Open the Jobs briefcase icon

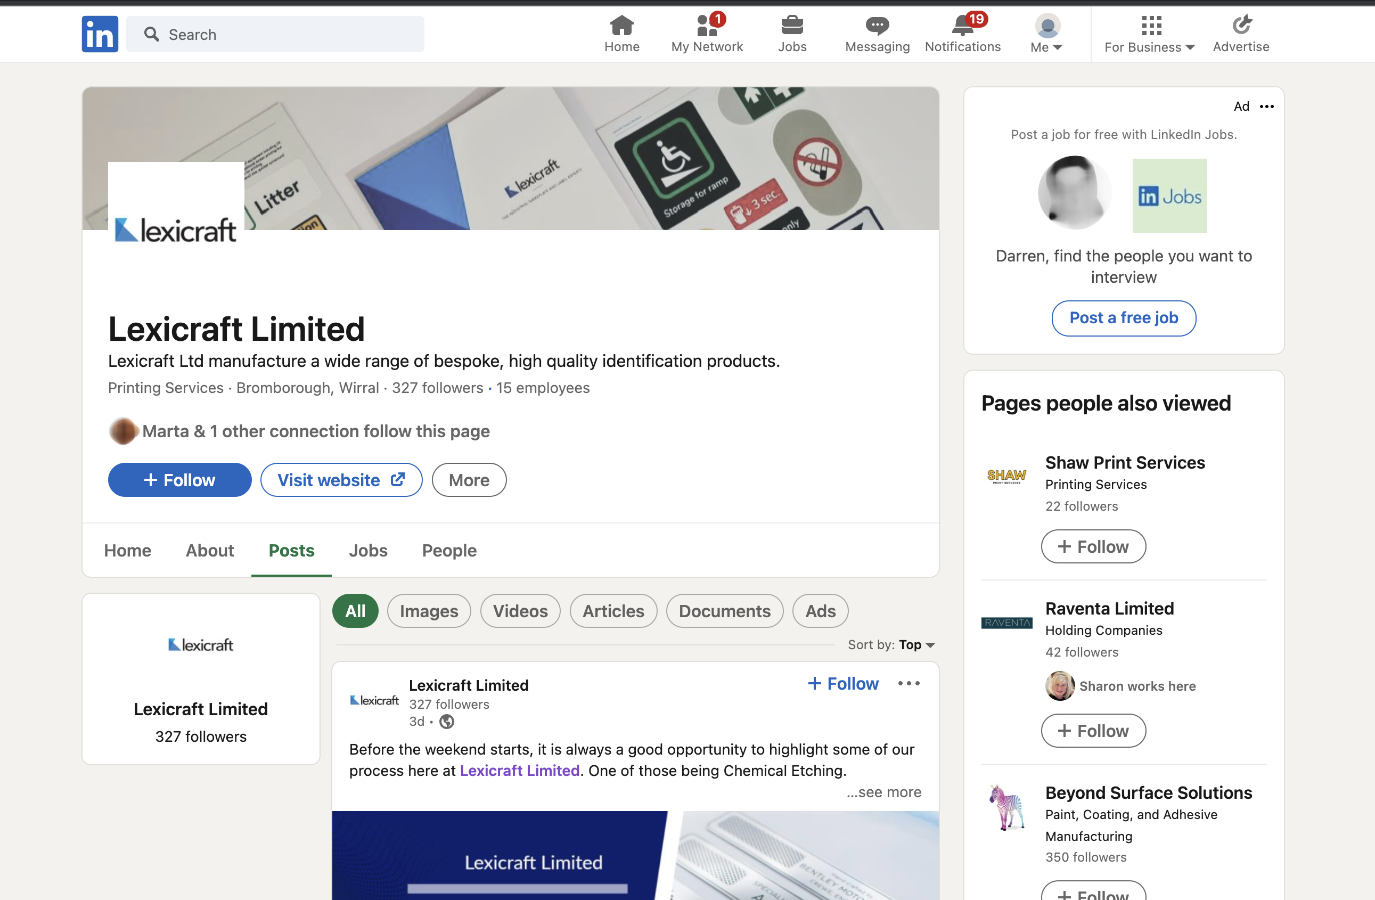[792, 26]
